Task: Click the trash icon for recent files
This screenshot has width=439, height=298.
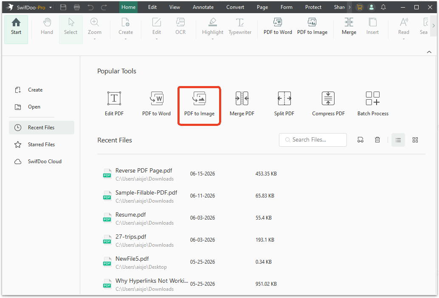Action: (377, 140)
